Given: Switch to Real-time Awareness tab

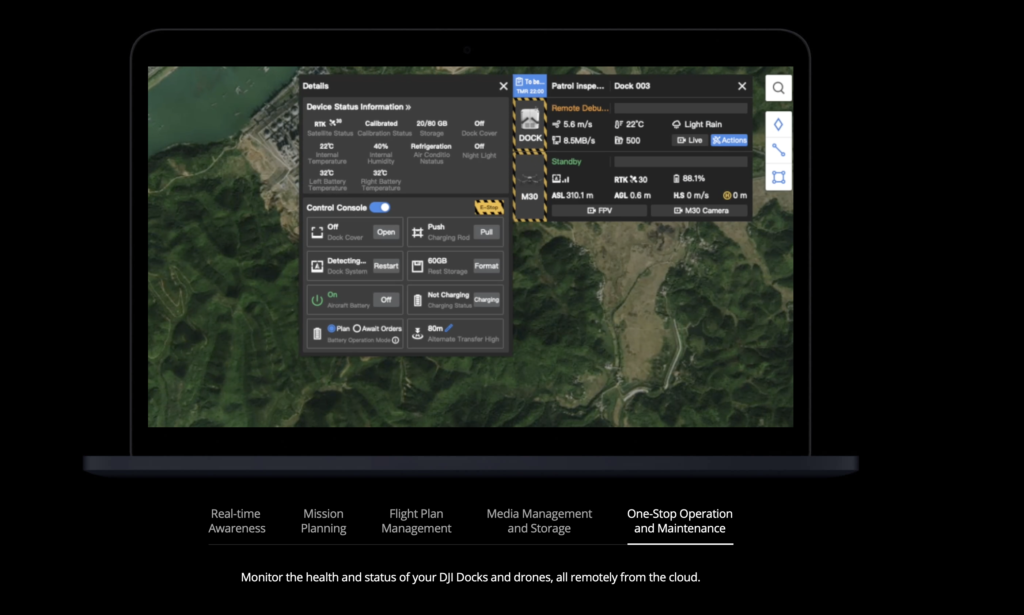Looking at the screenshot, I should [x=236, y=520].
